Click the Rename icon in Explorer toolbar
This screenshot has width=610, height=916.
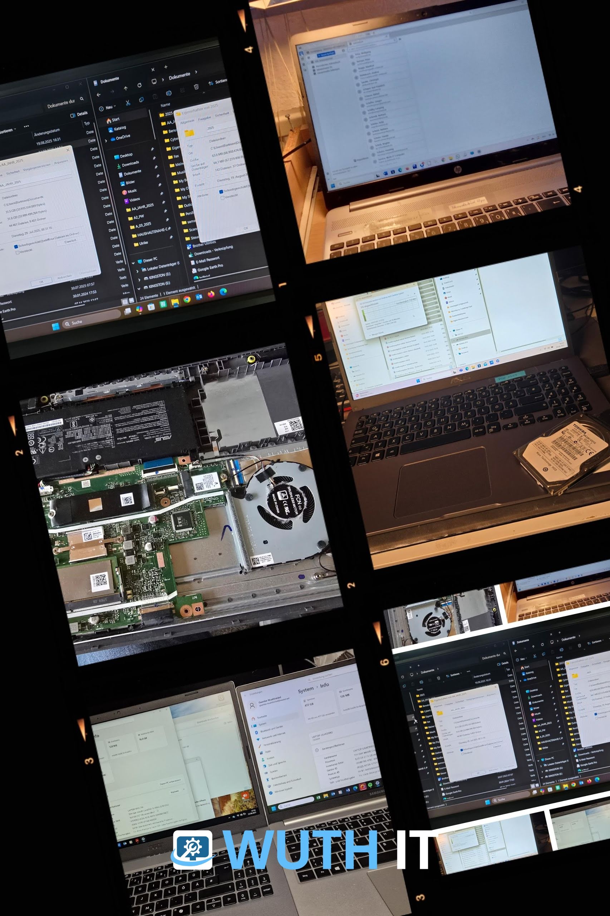tap(168, 93)
